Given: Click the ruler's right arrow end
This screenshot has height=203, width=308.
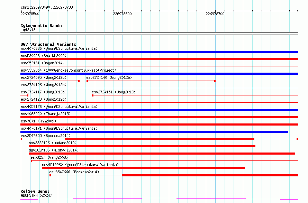Looking at the screenshot, I should 297,11.
